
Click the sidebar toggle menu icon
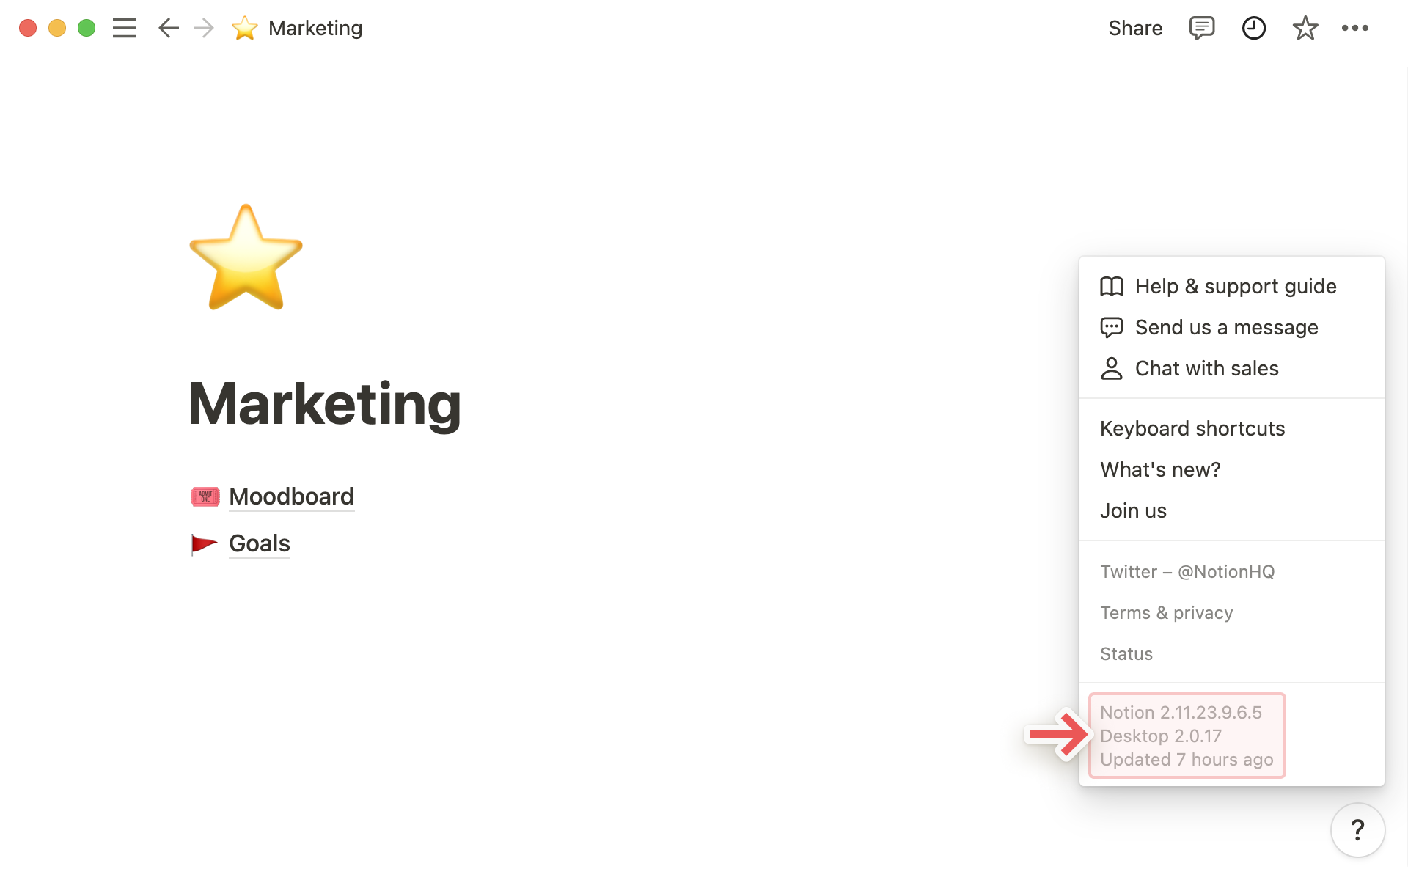click(x=125, y=27)
